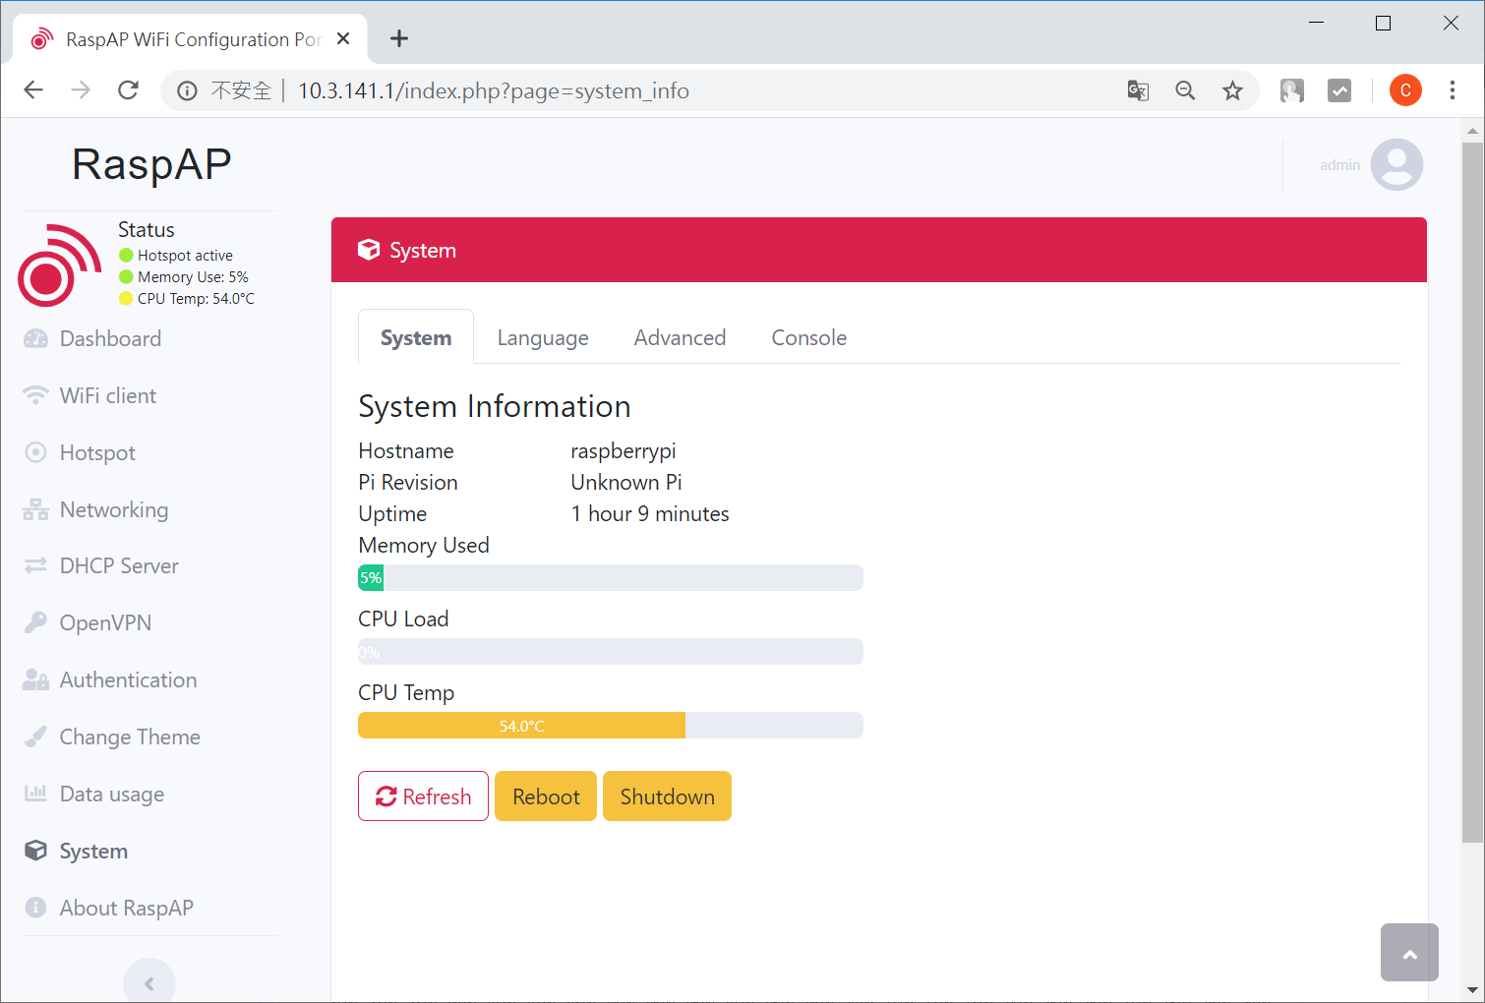Image resolution: width=1485 pixels, height=1003 pixels.
Task: Click the uptime value "1 hour 9 minutes"
Action: pos(650,513)
